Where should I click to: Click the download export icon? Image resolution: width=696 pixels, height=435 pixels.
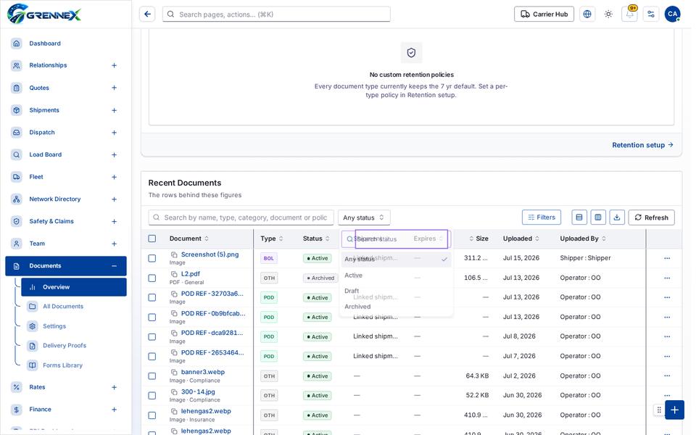[x=616, y=217]
